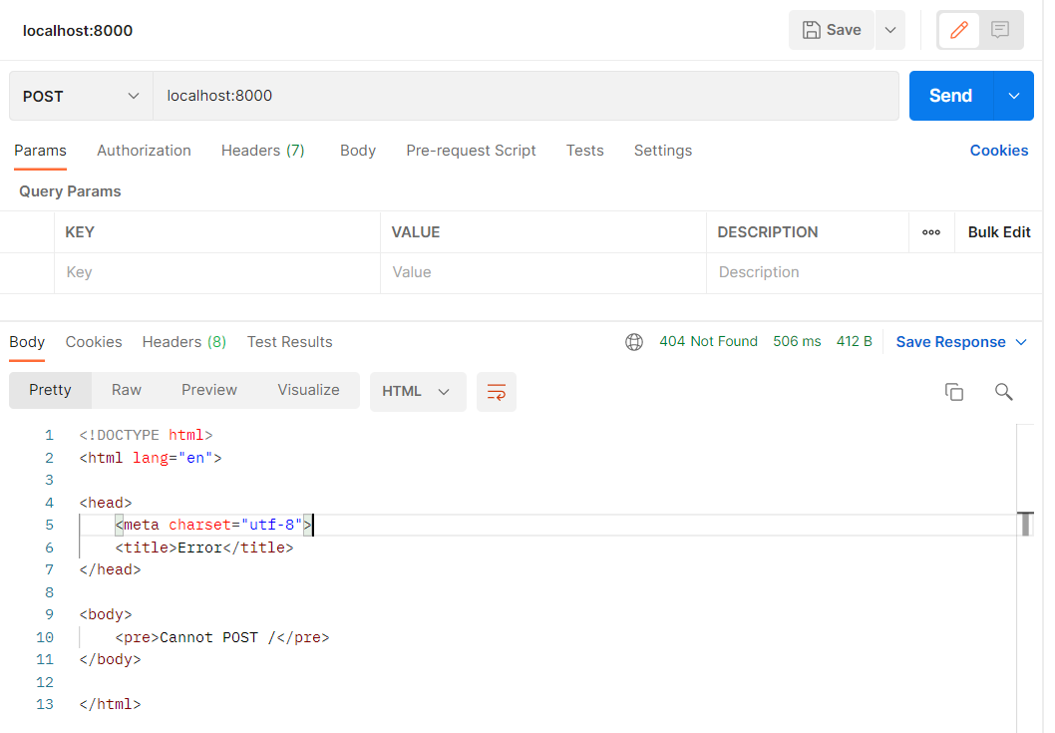
Task: Open the three-dot column options menu
Action: pyautogui.click(x=931, y=232)
